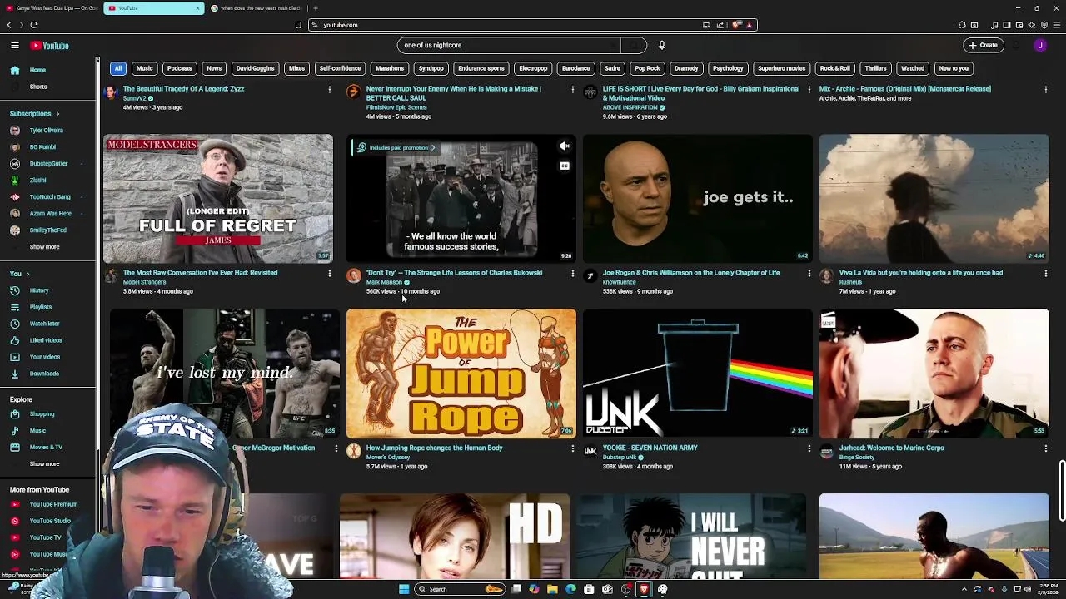The image size is (1066, 599).
Task: Expand the Subscriptions section chevron
Action: point(57,114)
